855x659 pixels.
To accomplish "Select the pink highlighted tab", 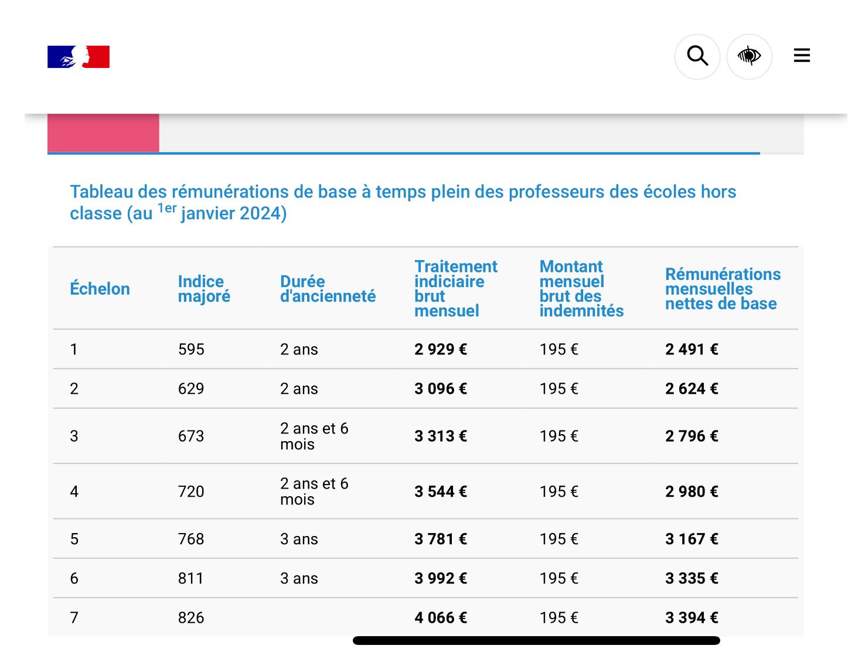I will [x=103, y=133].
